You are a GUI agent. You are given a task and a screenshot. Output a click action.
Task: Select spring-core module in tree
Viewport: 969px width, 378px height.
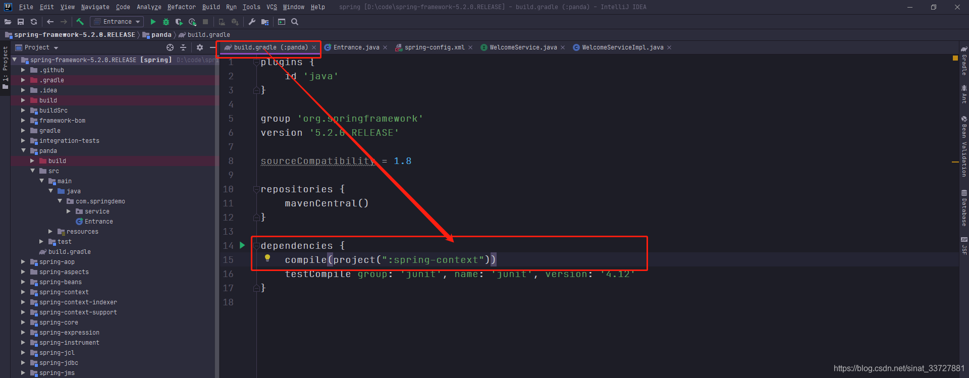point(59,322)
